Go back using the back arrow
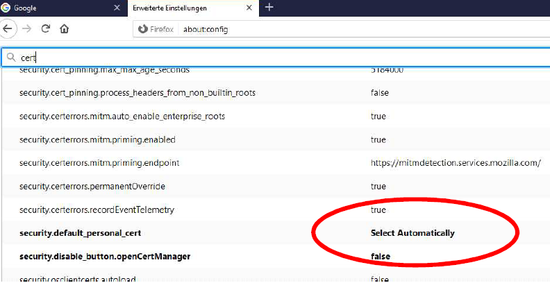The image size is (550, 283). pyautogui.click(x=8, y=29)
